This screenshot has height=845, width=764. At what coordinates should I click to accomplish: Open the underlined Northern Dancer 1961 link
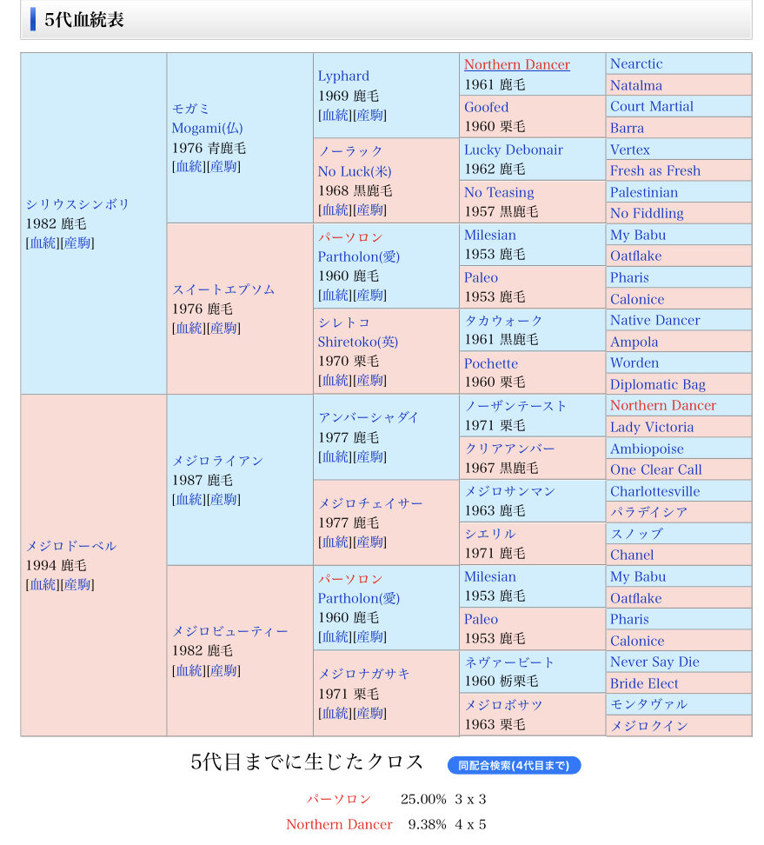tap(516, 64)
